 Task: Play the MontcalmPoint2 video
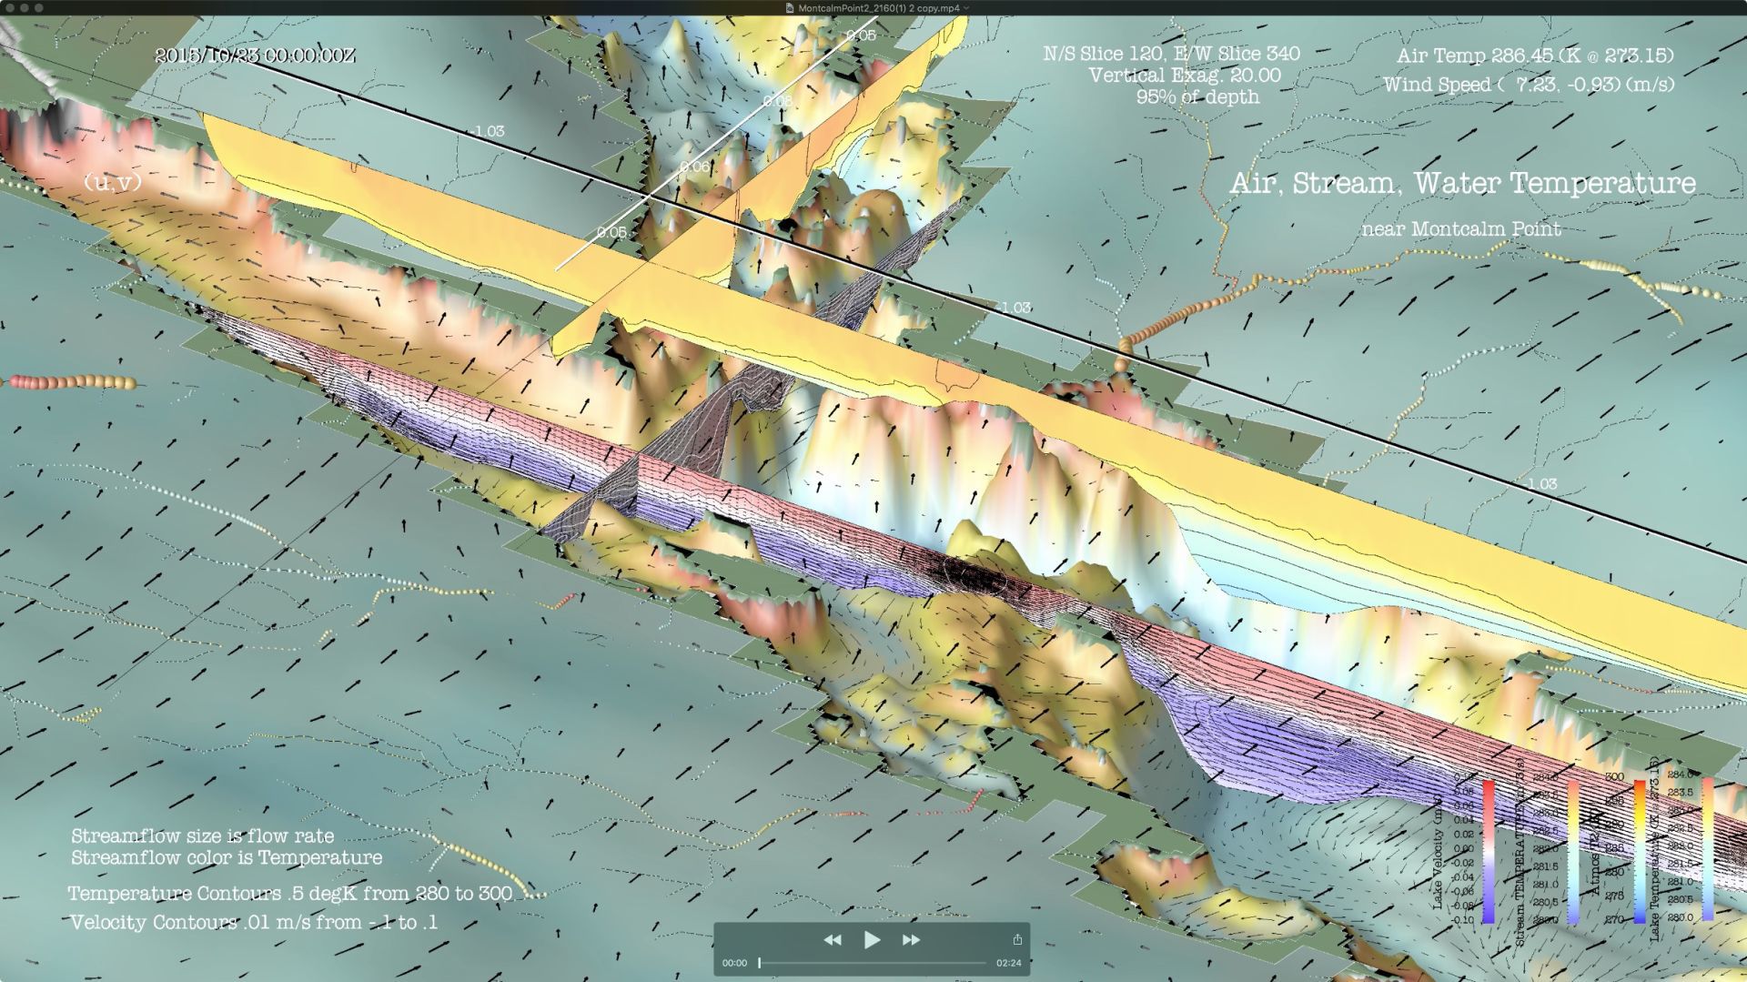click(871, 939)
